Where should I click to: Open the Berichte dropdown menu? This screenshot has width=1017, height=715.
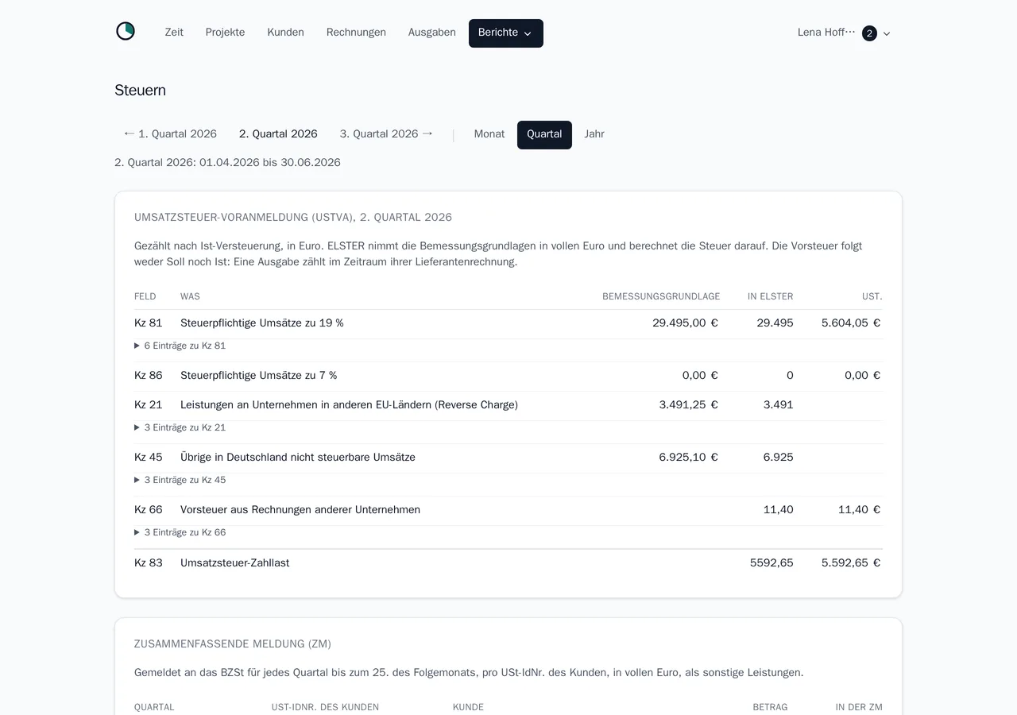coord(506,33)
